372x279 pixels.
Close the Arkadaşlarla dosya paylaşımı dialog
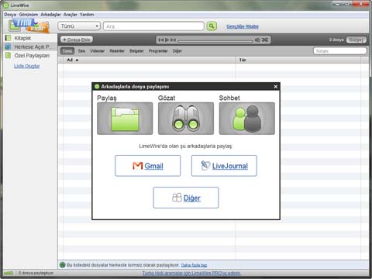(x=276, y=87)
